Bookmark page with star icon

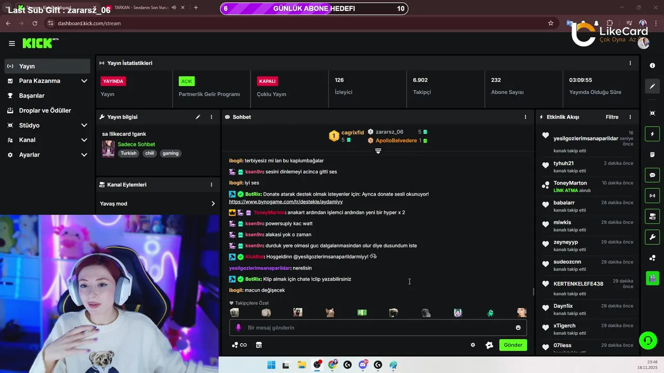click(550, 23)
